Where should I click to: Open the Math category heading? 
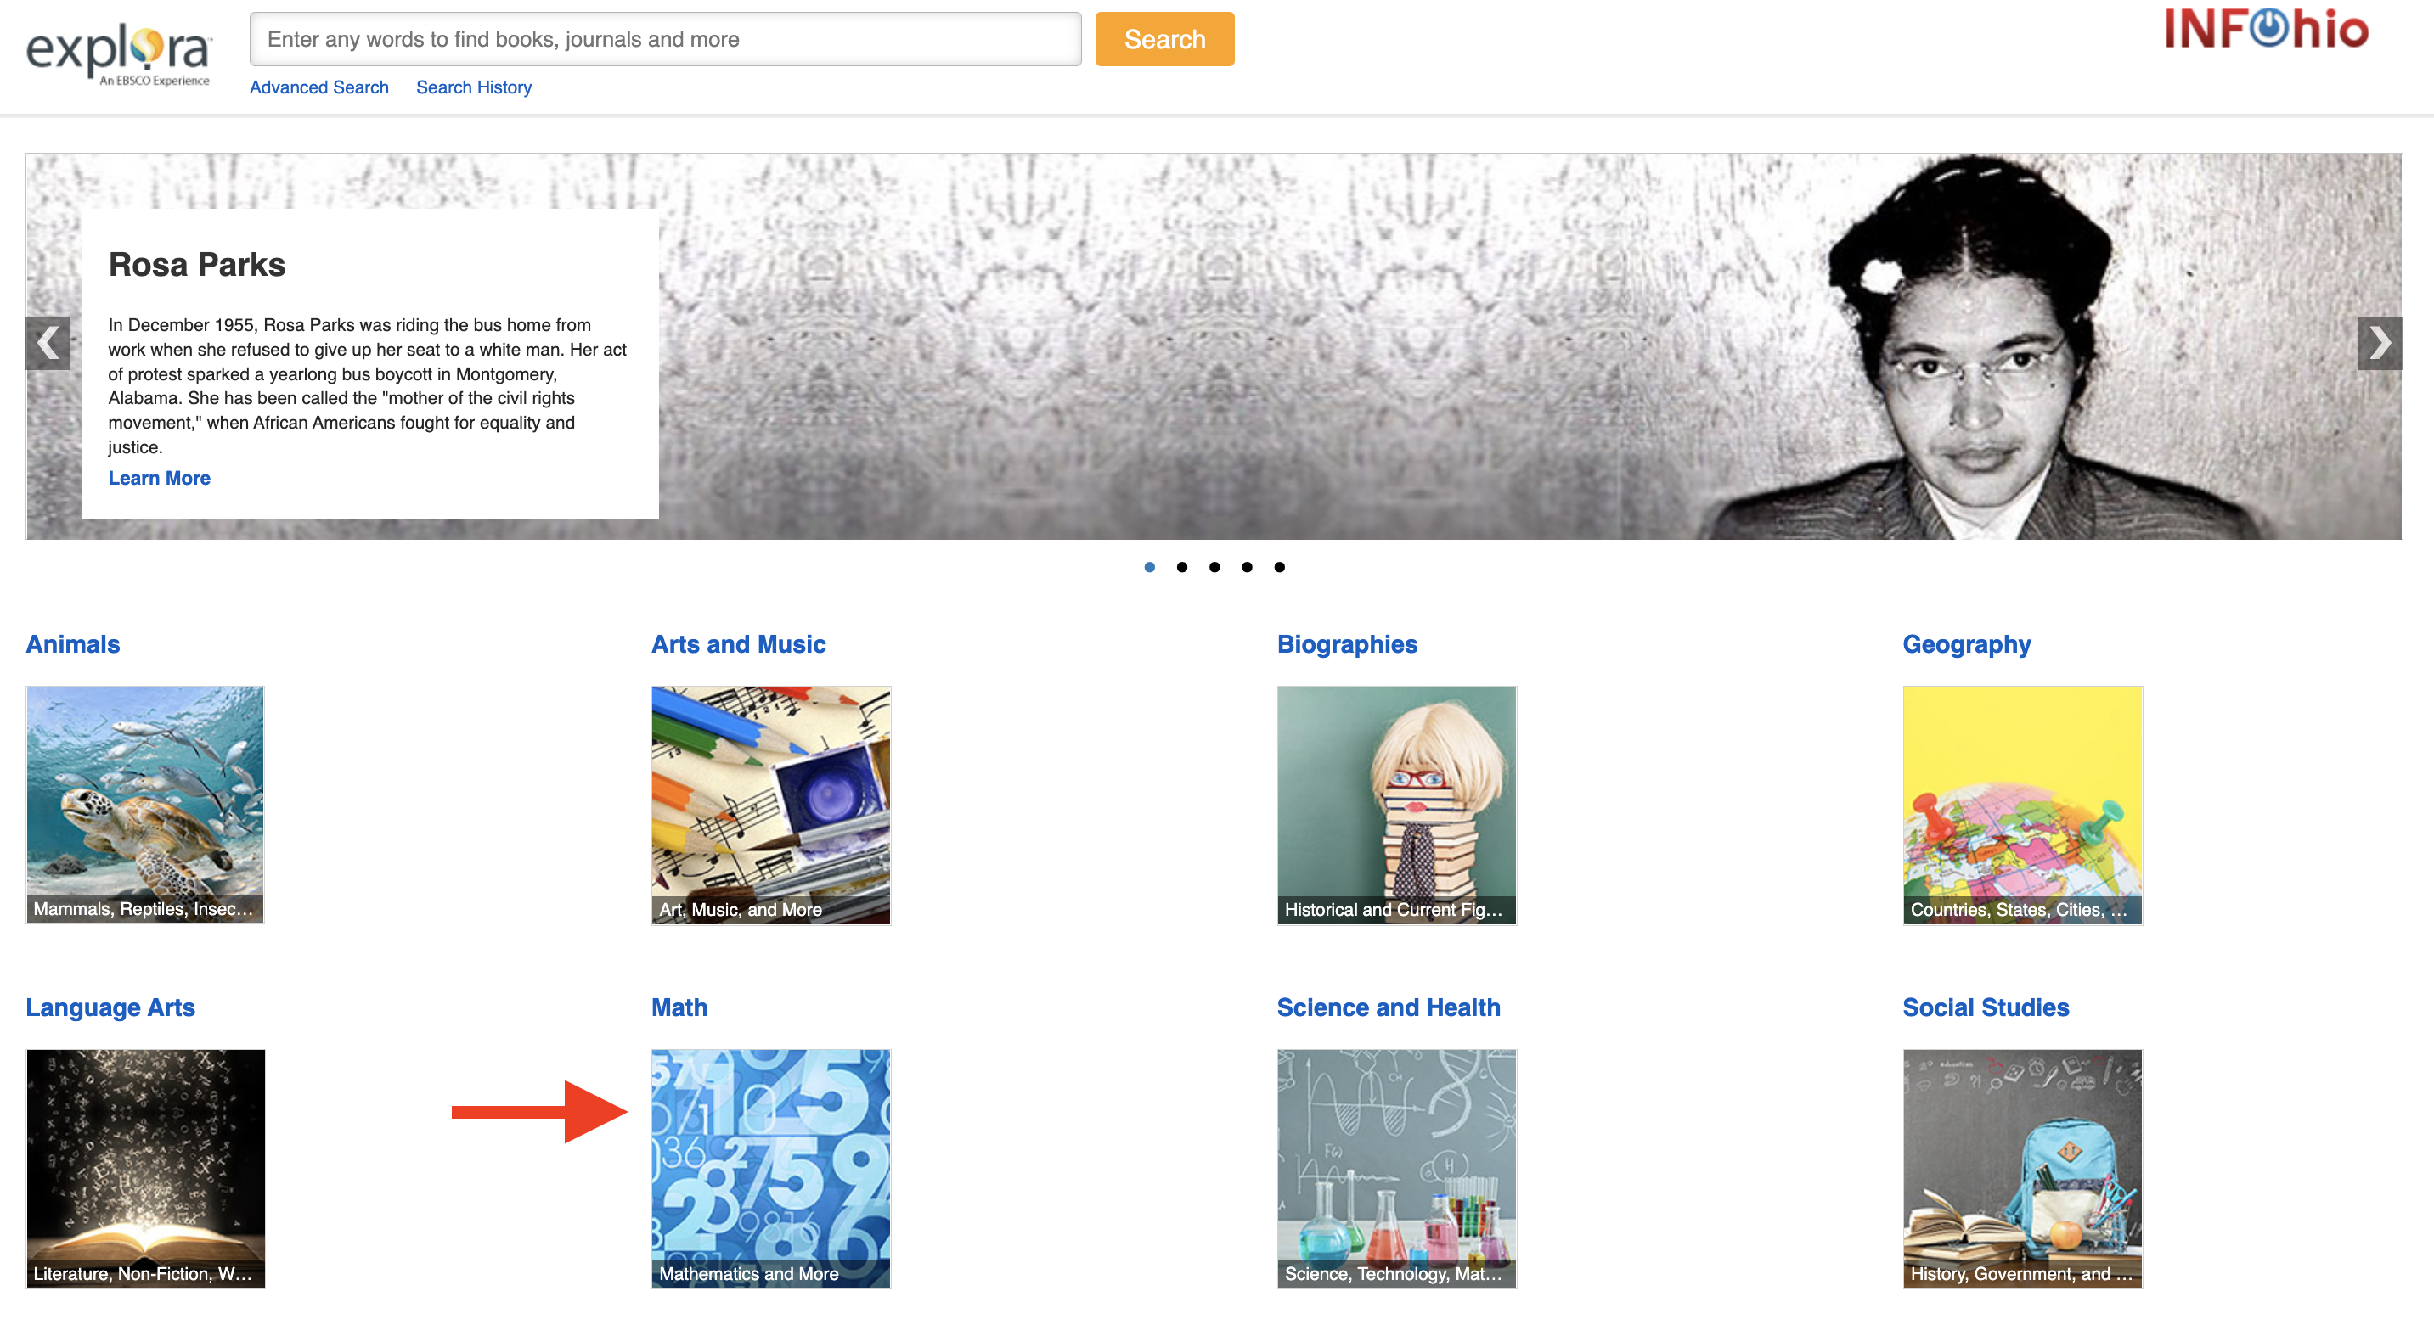[679, 1007]
